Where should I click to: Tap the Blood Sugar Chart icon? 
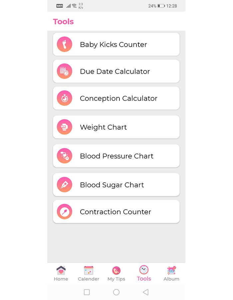point(65,185)
